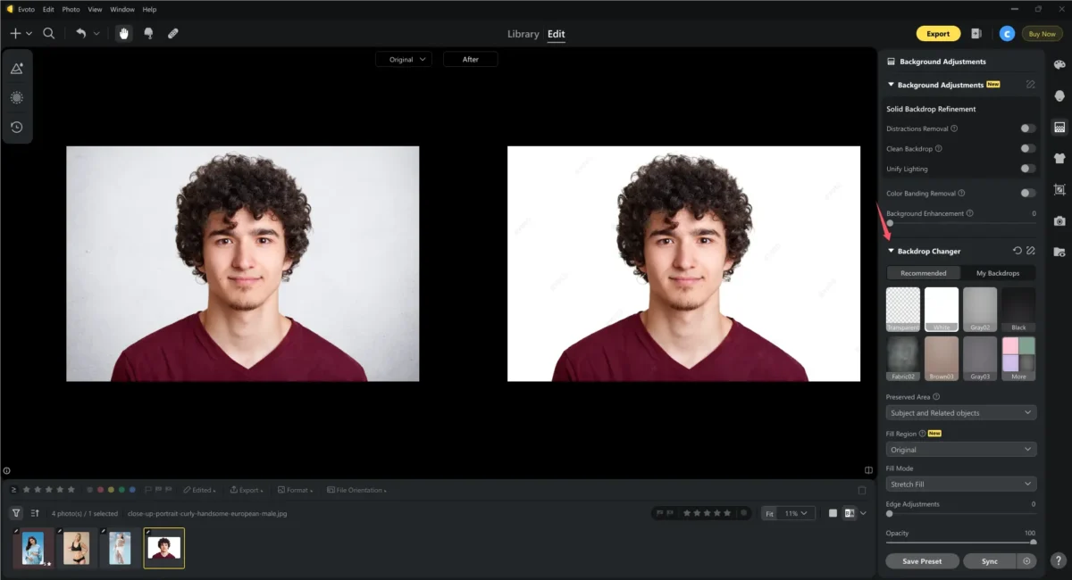Viewport: 1072px width, 580px height.
Task: Open the Background Adjustments sidebar icon
Action: 1059,127
